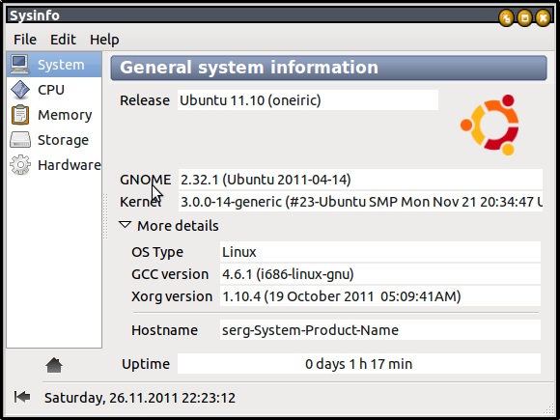Click the Ubuntu logo image
The height and width of the screenshot is (420, 560).
[x=490, y=125]
